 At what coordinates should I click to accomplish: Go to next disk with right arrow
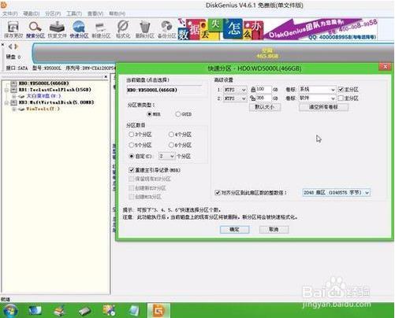point(17,46)
